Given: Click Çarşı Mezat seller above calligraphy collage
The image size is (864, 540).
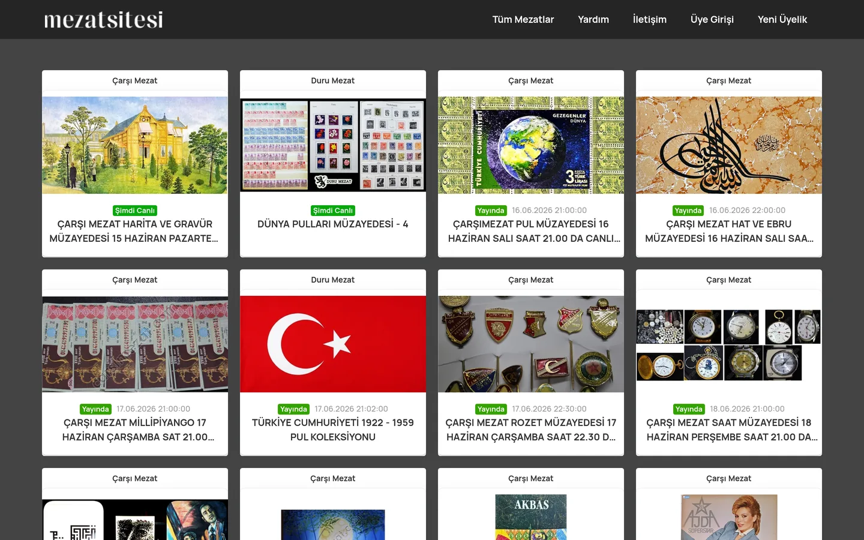Looking at the screenshot, I should (x=135, y=478).
